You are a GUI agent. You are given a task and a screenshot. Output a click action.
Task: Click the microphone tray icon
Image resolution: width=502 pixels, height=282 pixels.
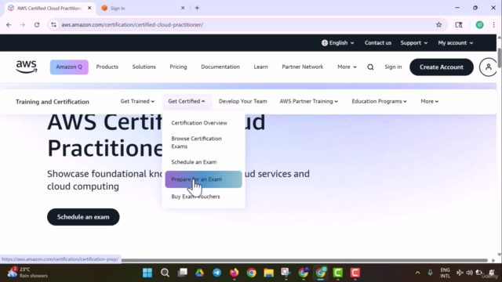(x=430, y=273)
